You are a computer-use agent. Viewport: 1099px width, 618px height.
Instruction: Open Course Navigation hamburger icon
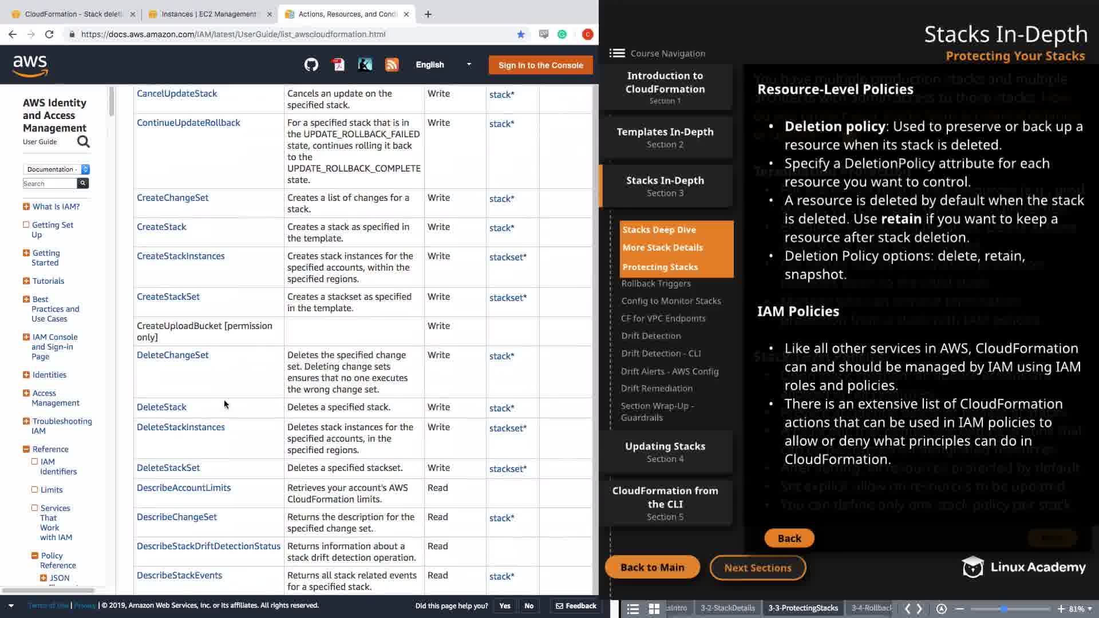[x=617, y=53]
